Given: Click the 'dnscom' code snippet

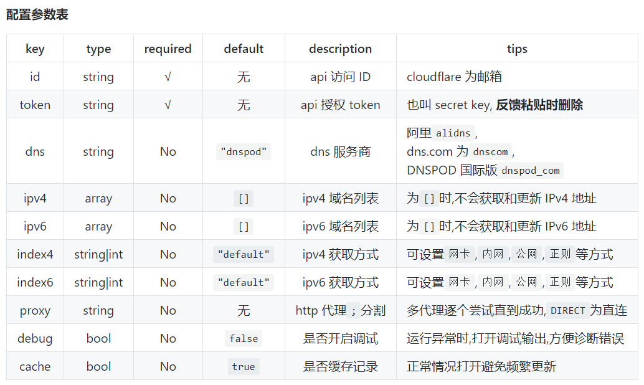Looking at the screenshot, I should coord(490,151).
